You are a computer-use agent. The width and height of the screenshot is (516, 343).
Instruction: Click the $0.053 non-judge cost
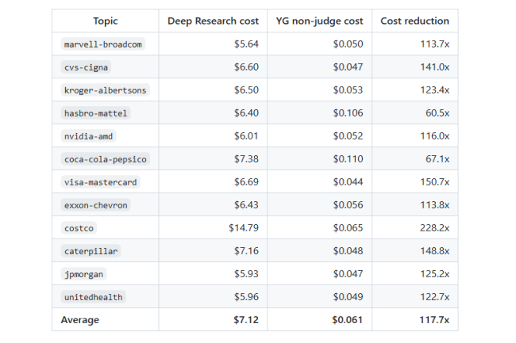348,90
